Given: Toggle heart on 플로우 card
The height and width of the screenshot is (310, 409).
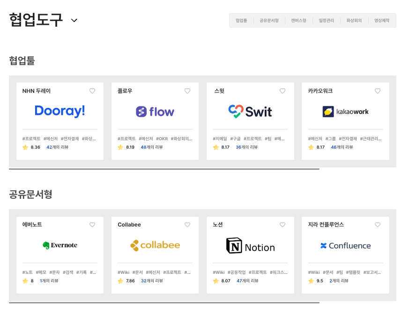Looking at the screenshot, I should tap(187, 91).
